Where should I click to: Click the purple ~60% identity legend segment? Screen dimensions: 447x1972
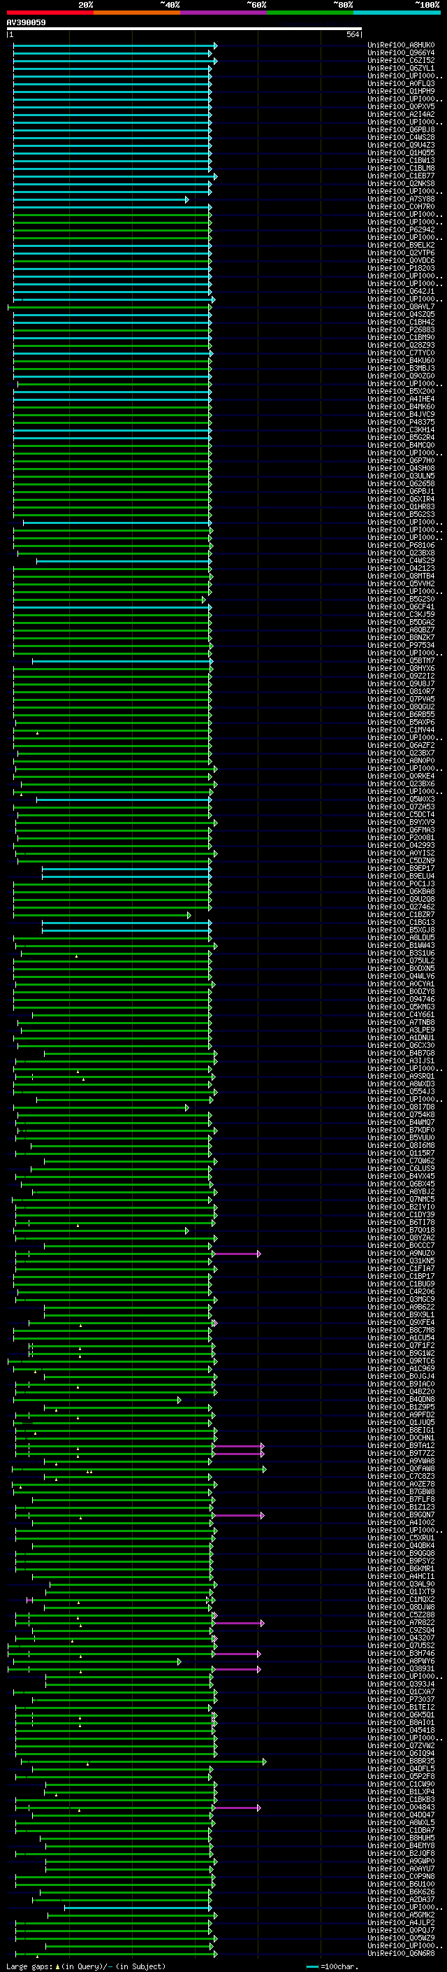click(x=224, y=13)
